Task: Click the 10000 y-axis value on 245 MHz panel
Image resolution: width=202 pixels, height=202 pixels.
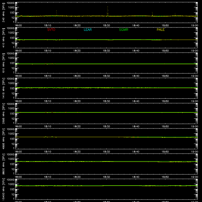Action: (x=11, y=3)
